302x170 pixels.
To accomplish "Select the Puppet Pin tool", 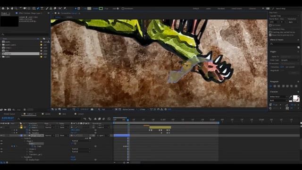I will tap(65, 8).
